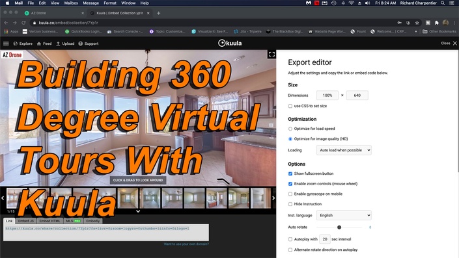
Task: Click the width dimension field showing 100%
Action: [x=327, y=96]
